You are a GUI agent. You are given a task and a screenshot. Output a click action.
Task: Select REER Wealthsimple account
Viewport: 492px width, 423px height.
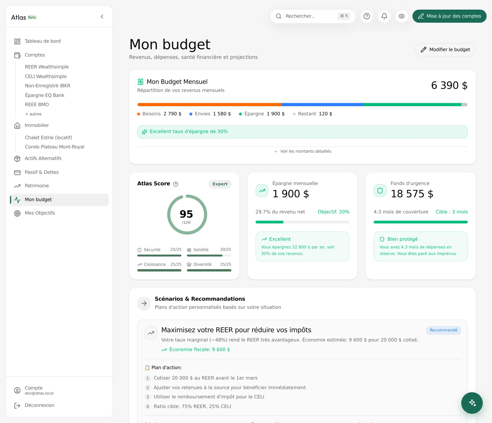tap(47, 67)
